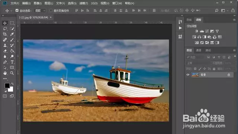Open the Window menu
This screenshot has height=134, width=238.
pos(117,3)
